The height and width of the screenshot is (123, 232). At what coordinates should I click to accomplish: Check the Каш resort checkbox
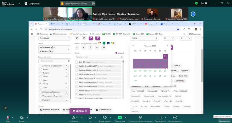[x=41, y=80]
